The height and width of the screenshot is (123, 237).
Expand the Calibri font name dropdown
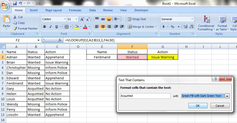tap(65, 19)
